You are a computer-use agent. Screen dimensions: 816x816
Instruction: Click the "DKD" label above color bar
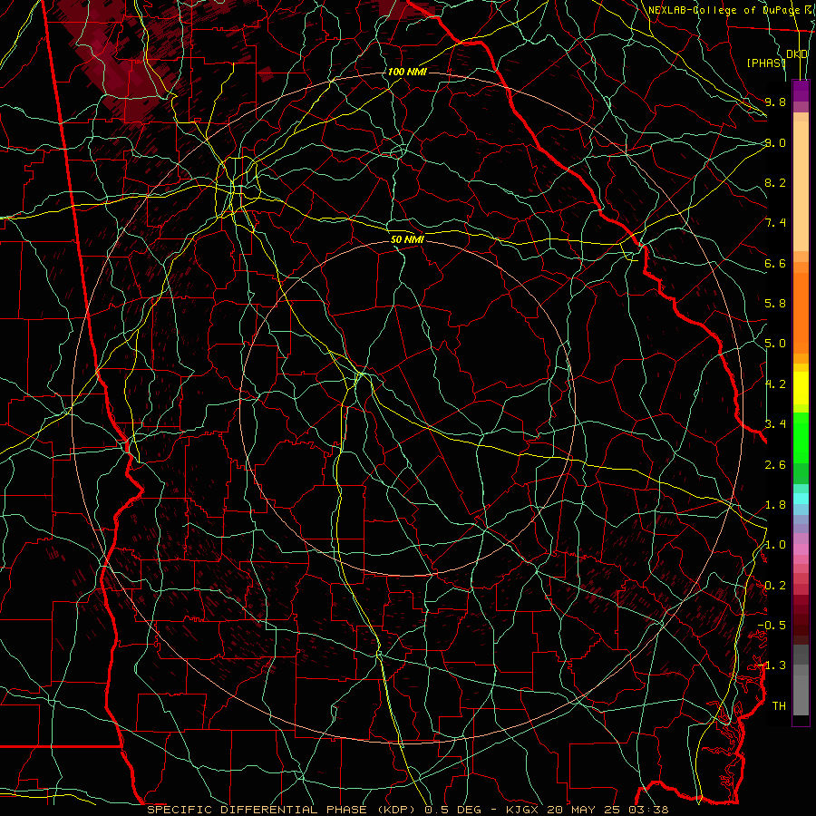[x=797, y=53]
